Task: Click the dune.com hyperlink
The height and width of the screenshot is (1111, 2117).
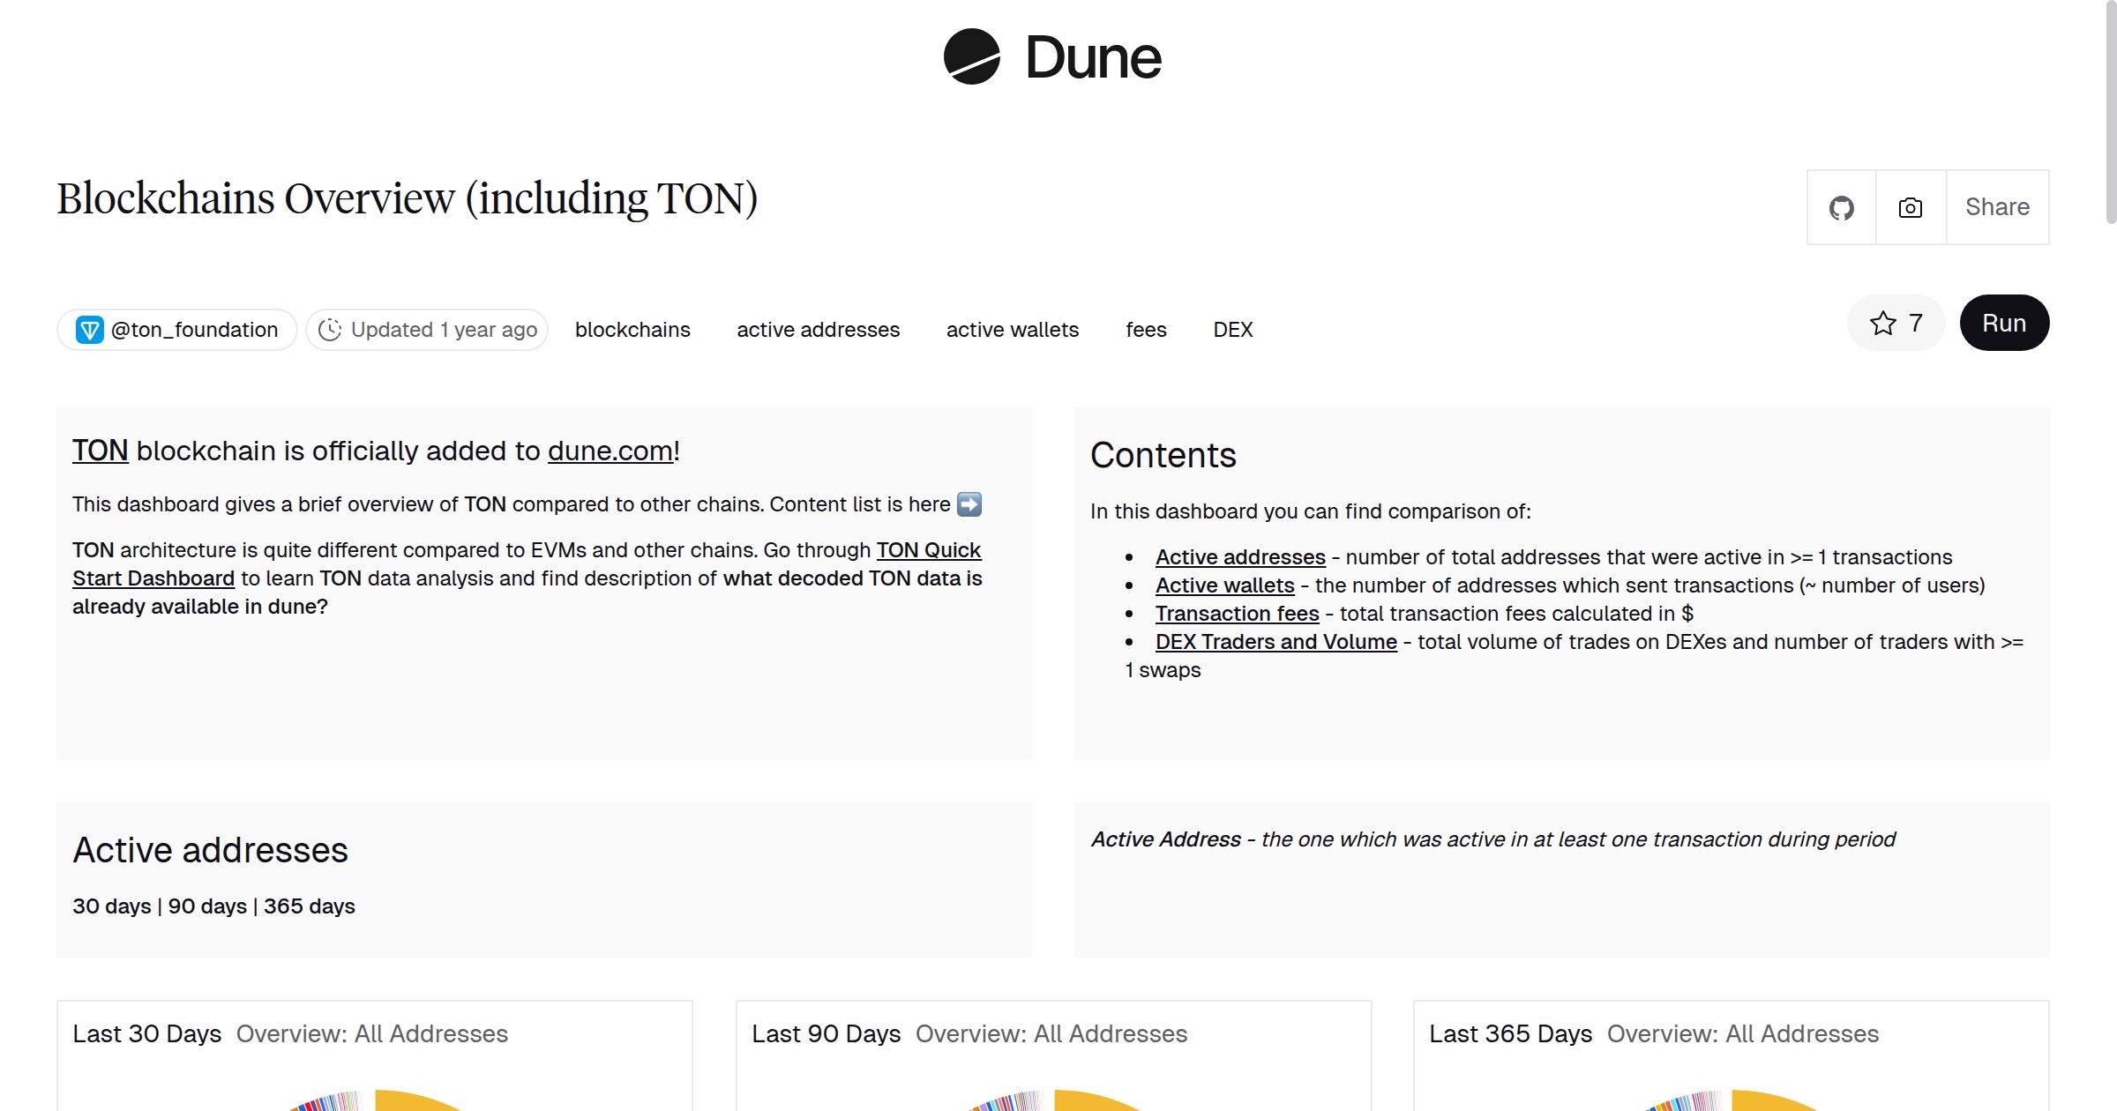Action: pos(609,451)
